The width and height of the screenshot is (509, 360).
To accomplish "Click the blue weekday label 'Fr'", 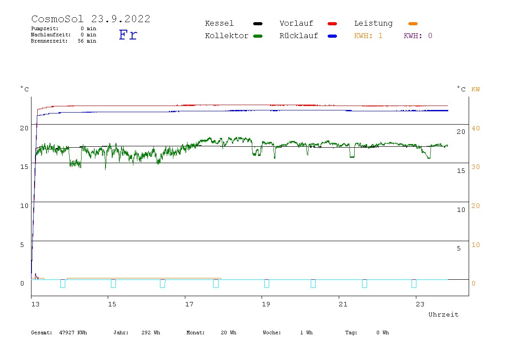I will click(x=128, y=35).
